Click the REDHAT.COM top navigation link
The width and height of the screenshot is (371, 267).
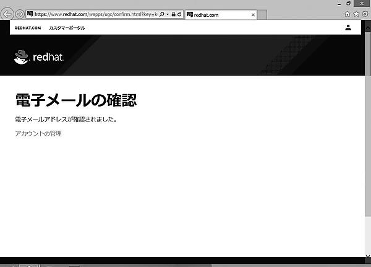(28, 28)
